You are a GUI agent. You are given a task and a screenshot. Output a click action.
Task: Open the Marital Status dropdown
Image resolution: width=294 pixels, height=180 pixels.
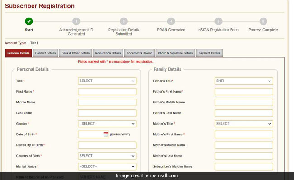tap(107, 166)
